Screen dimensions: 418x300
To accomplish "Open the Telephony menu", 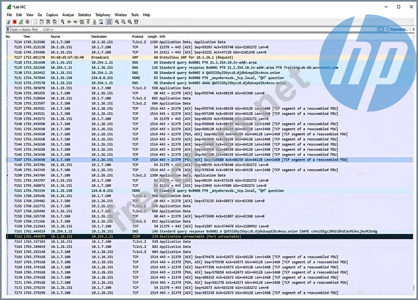I will 103,15.
